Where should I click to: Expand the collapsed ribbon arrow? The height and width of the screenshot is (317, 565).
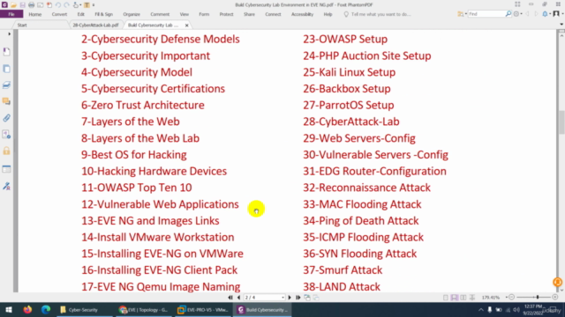coord(561,25)
